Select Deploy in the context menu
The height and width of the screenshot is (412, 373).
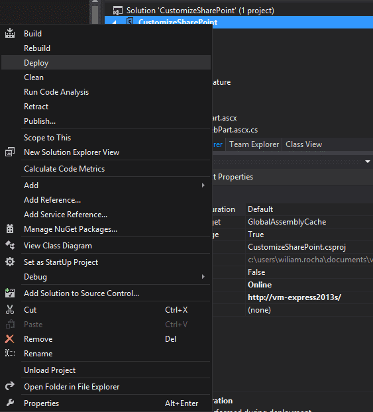click(x=106, y=62)
